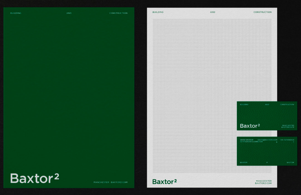Select 'AND' text atop the green poster

point(69,13)
